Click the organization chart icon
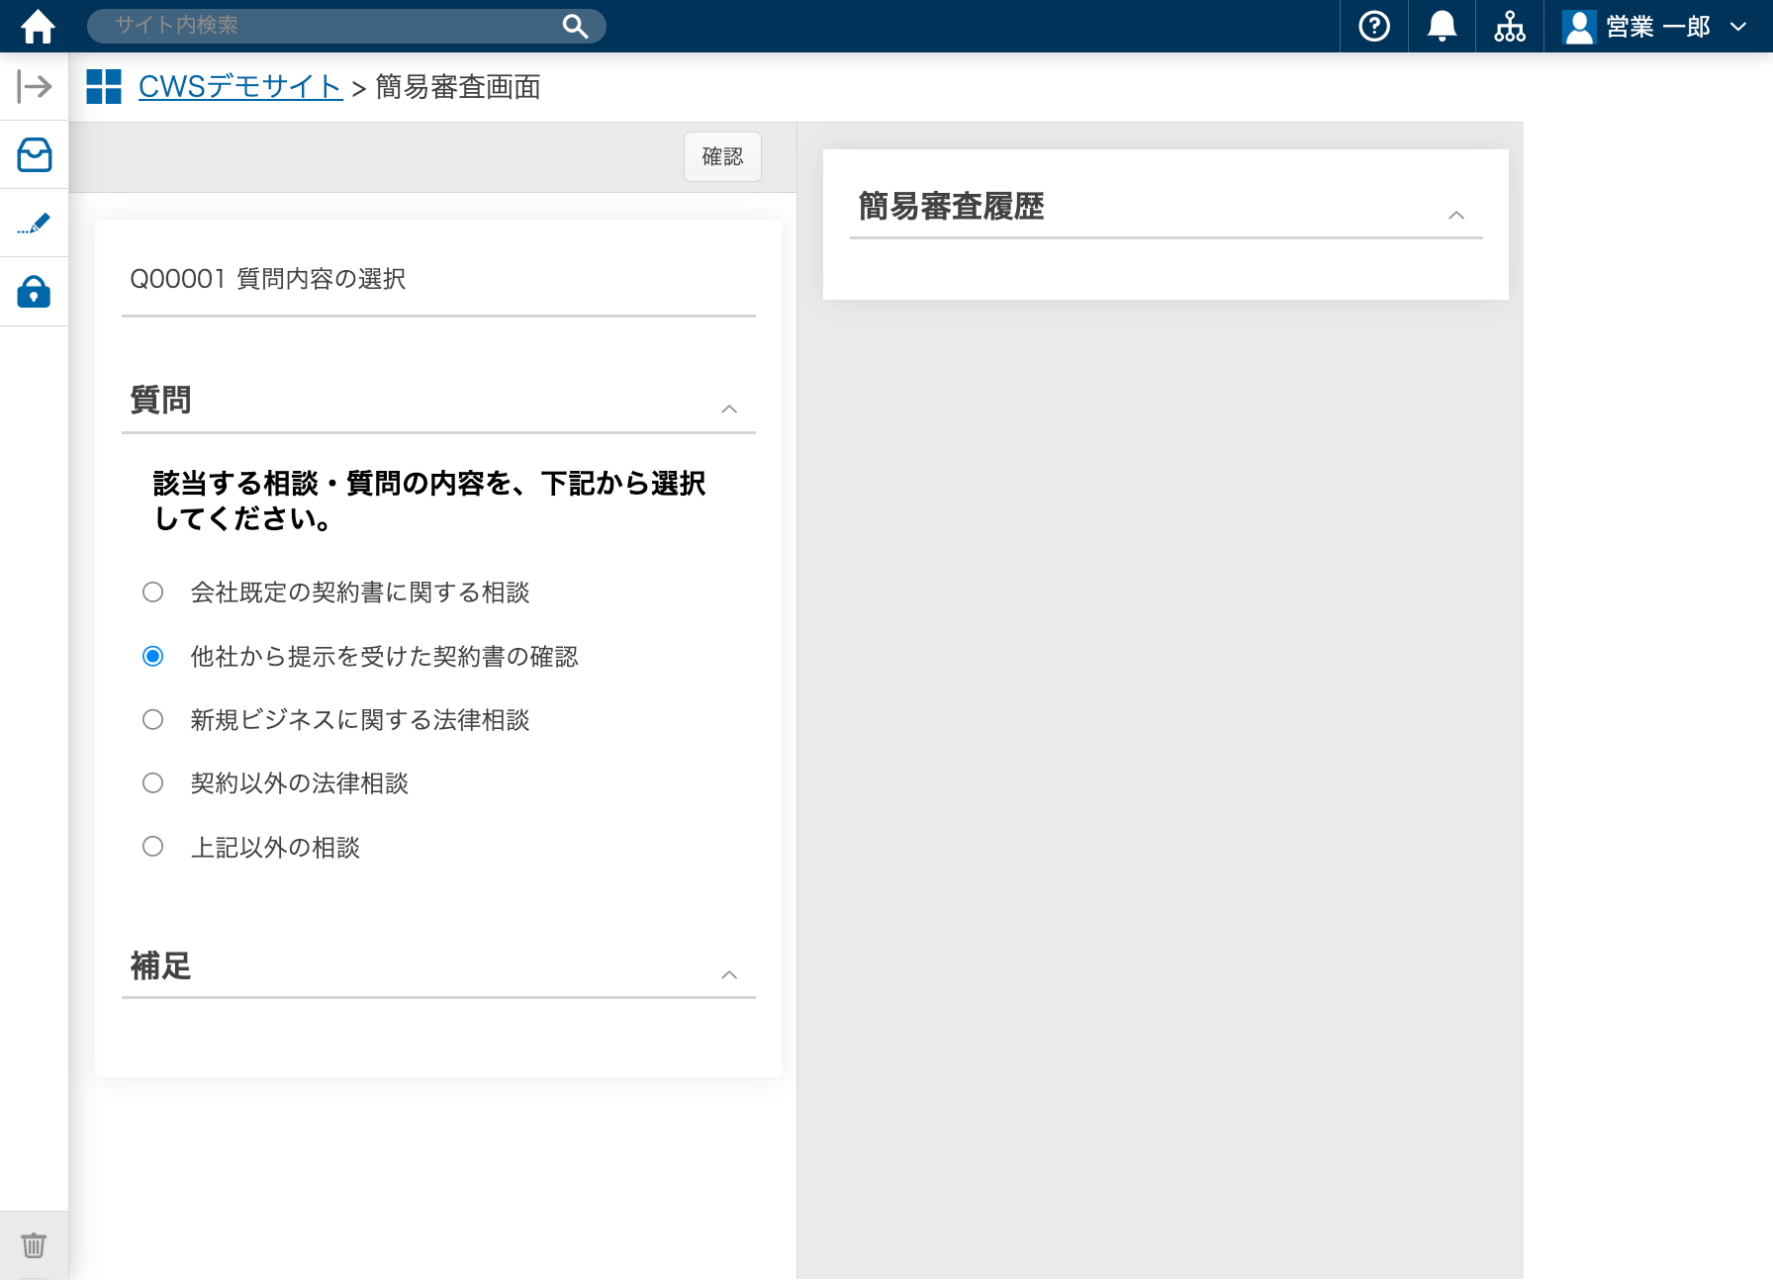Viewport: 1773px width, 1280px height. [1509, 27]
